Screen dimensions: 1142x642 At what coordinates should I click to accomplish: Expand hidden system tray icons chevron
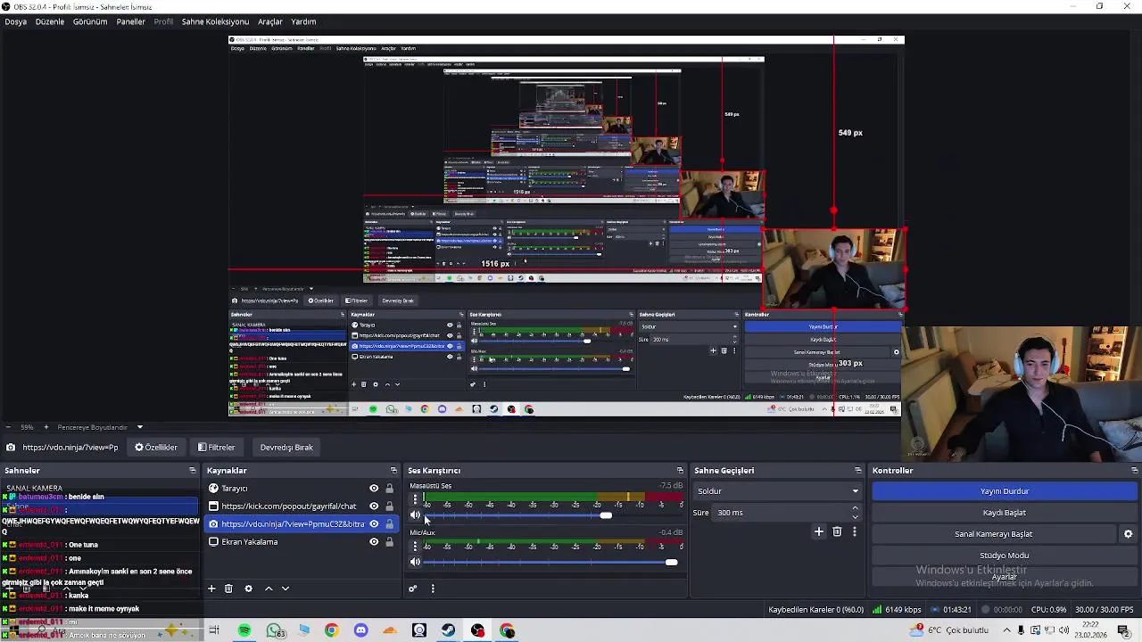(1009, 631)
